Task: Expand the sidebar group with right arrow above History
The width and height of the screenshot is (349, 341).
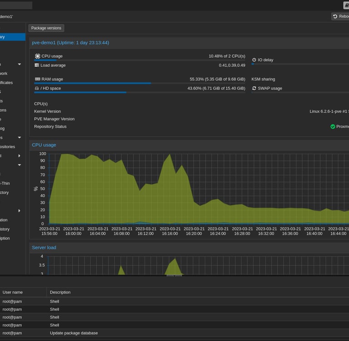Action: (20, 211)
